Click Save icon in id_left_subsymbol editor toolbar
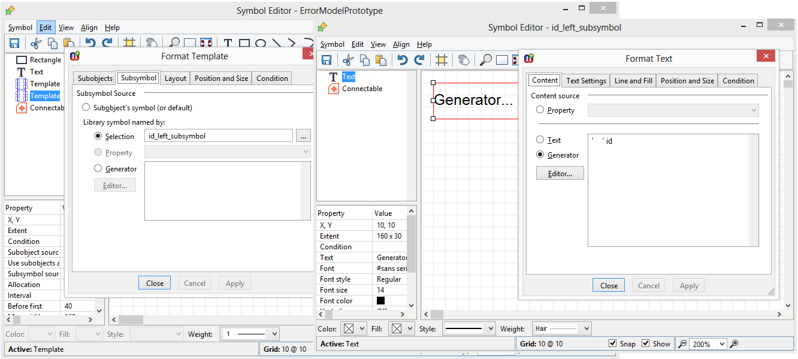 coord(327,60)
